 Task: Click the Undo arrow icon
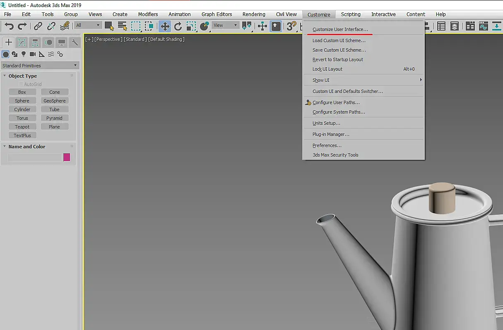tap(9, 26)
